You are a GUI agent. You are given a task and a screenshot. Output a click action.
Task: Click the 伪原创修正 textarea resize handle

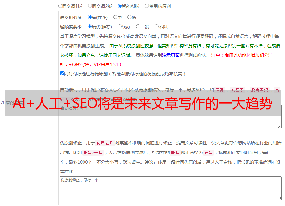tap(280, 198)
